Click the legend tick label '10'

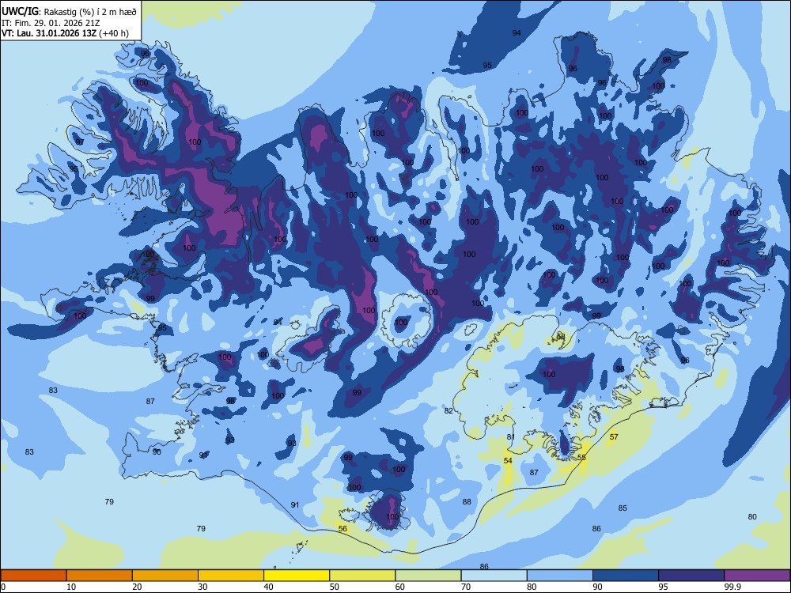coord(71,587)
